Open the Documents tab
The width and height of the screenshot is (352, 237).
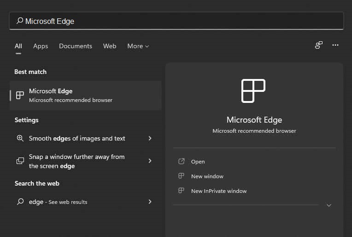coord(76,46)
